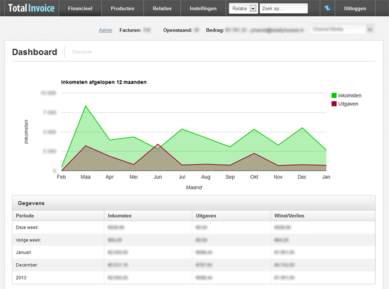The width and height of the screenshot is (389, 289).
Task: Click the Uitgaven legend label
Action: click(x=348, y=104)
